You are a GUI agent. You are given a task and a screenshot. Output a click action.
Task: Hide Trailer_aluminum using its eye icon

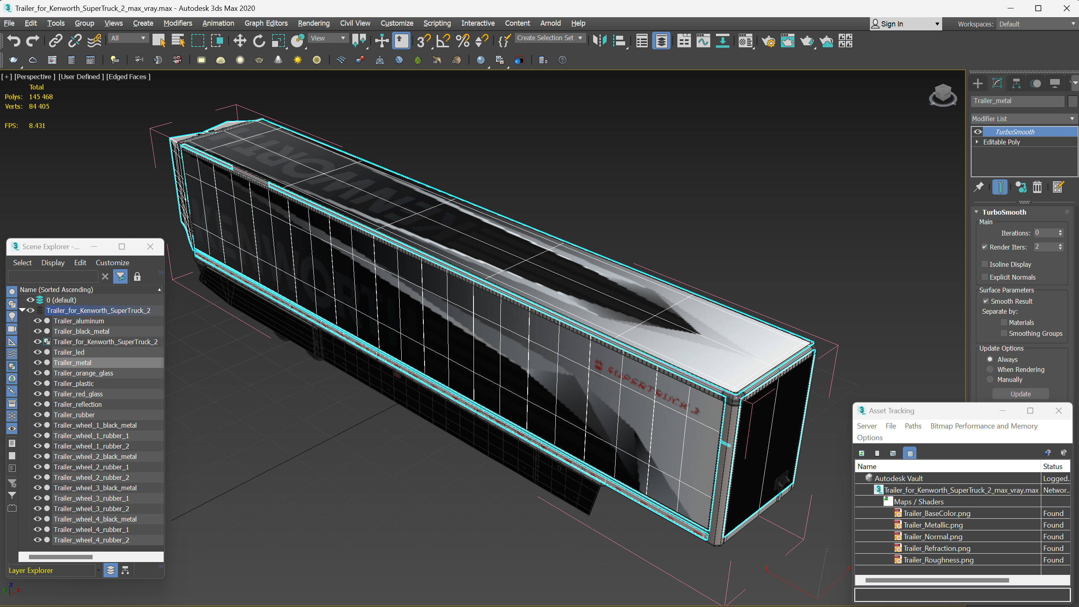click(x=37, y=321)
